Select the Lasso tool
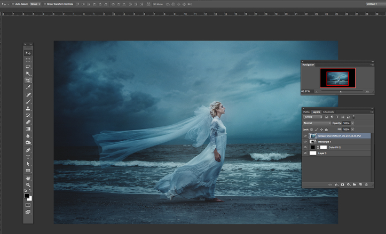386x234 pixels. [28, 67]
